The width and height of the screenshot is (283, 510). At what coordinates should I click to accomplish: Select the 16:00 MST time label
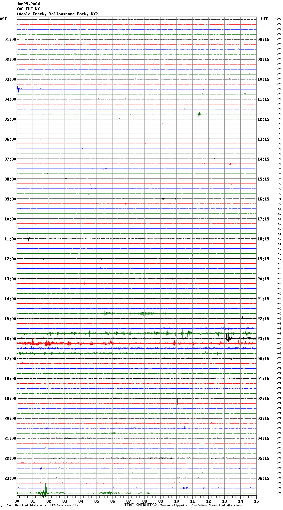[x=10, y=339]
